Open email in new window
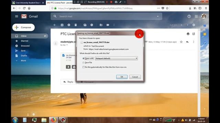Screen dimensions: 220x123 pos(194,34)
